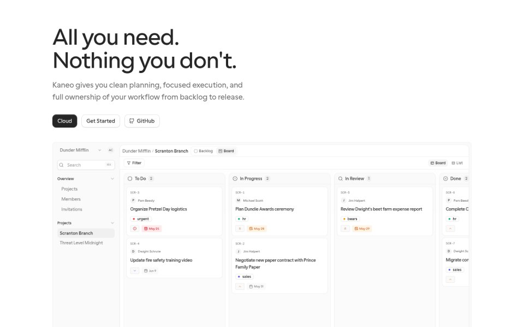Viewport: 524px width, 327px height.
Task: Click hr label on SCR-6 card
Action: (x=452, y=219)
